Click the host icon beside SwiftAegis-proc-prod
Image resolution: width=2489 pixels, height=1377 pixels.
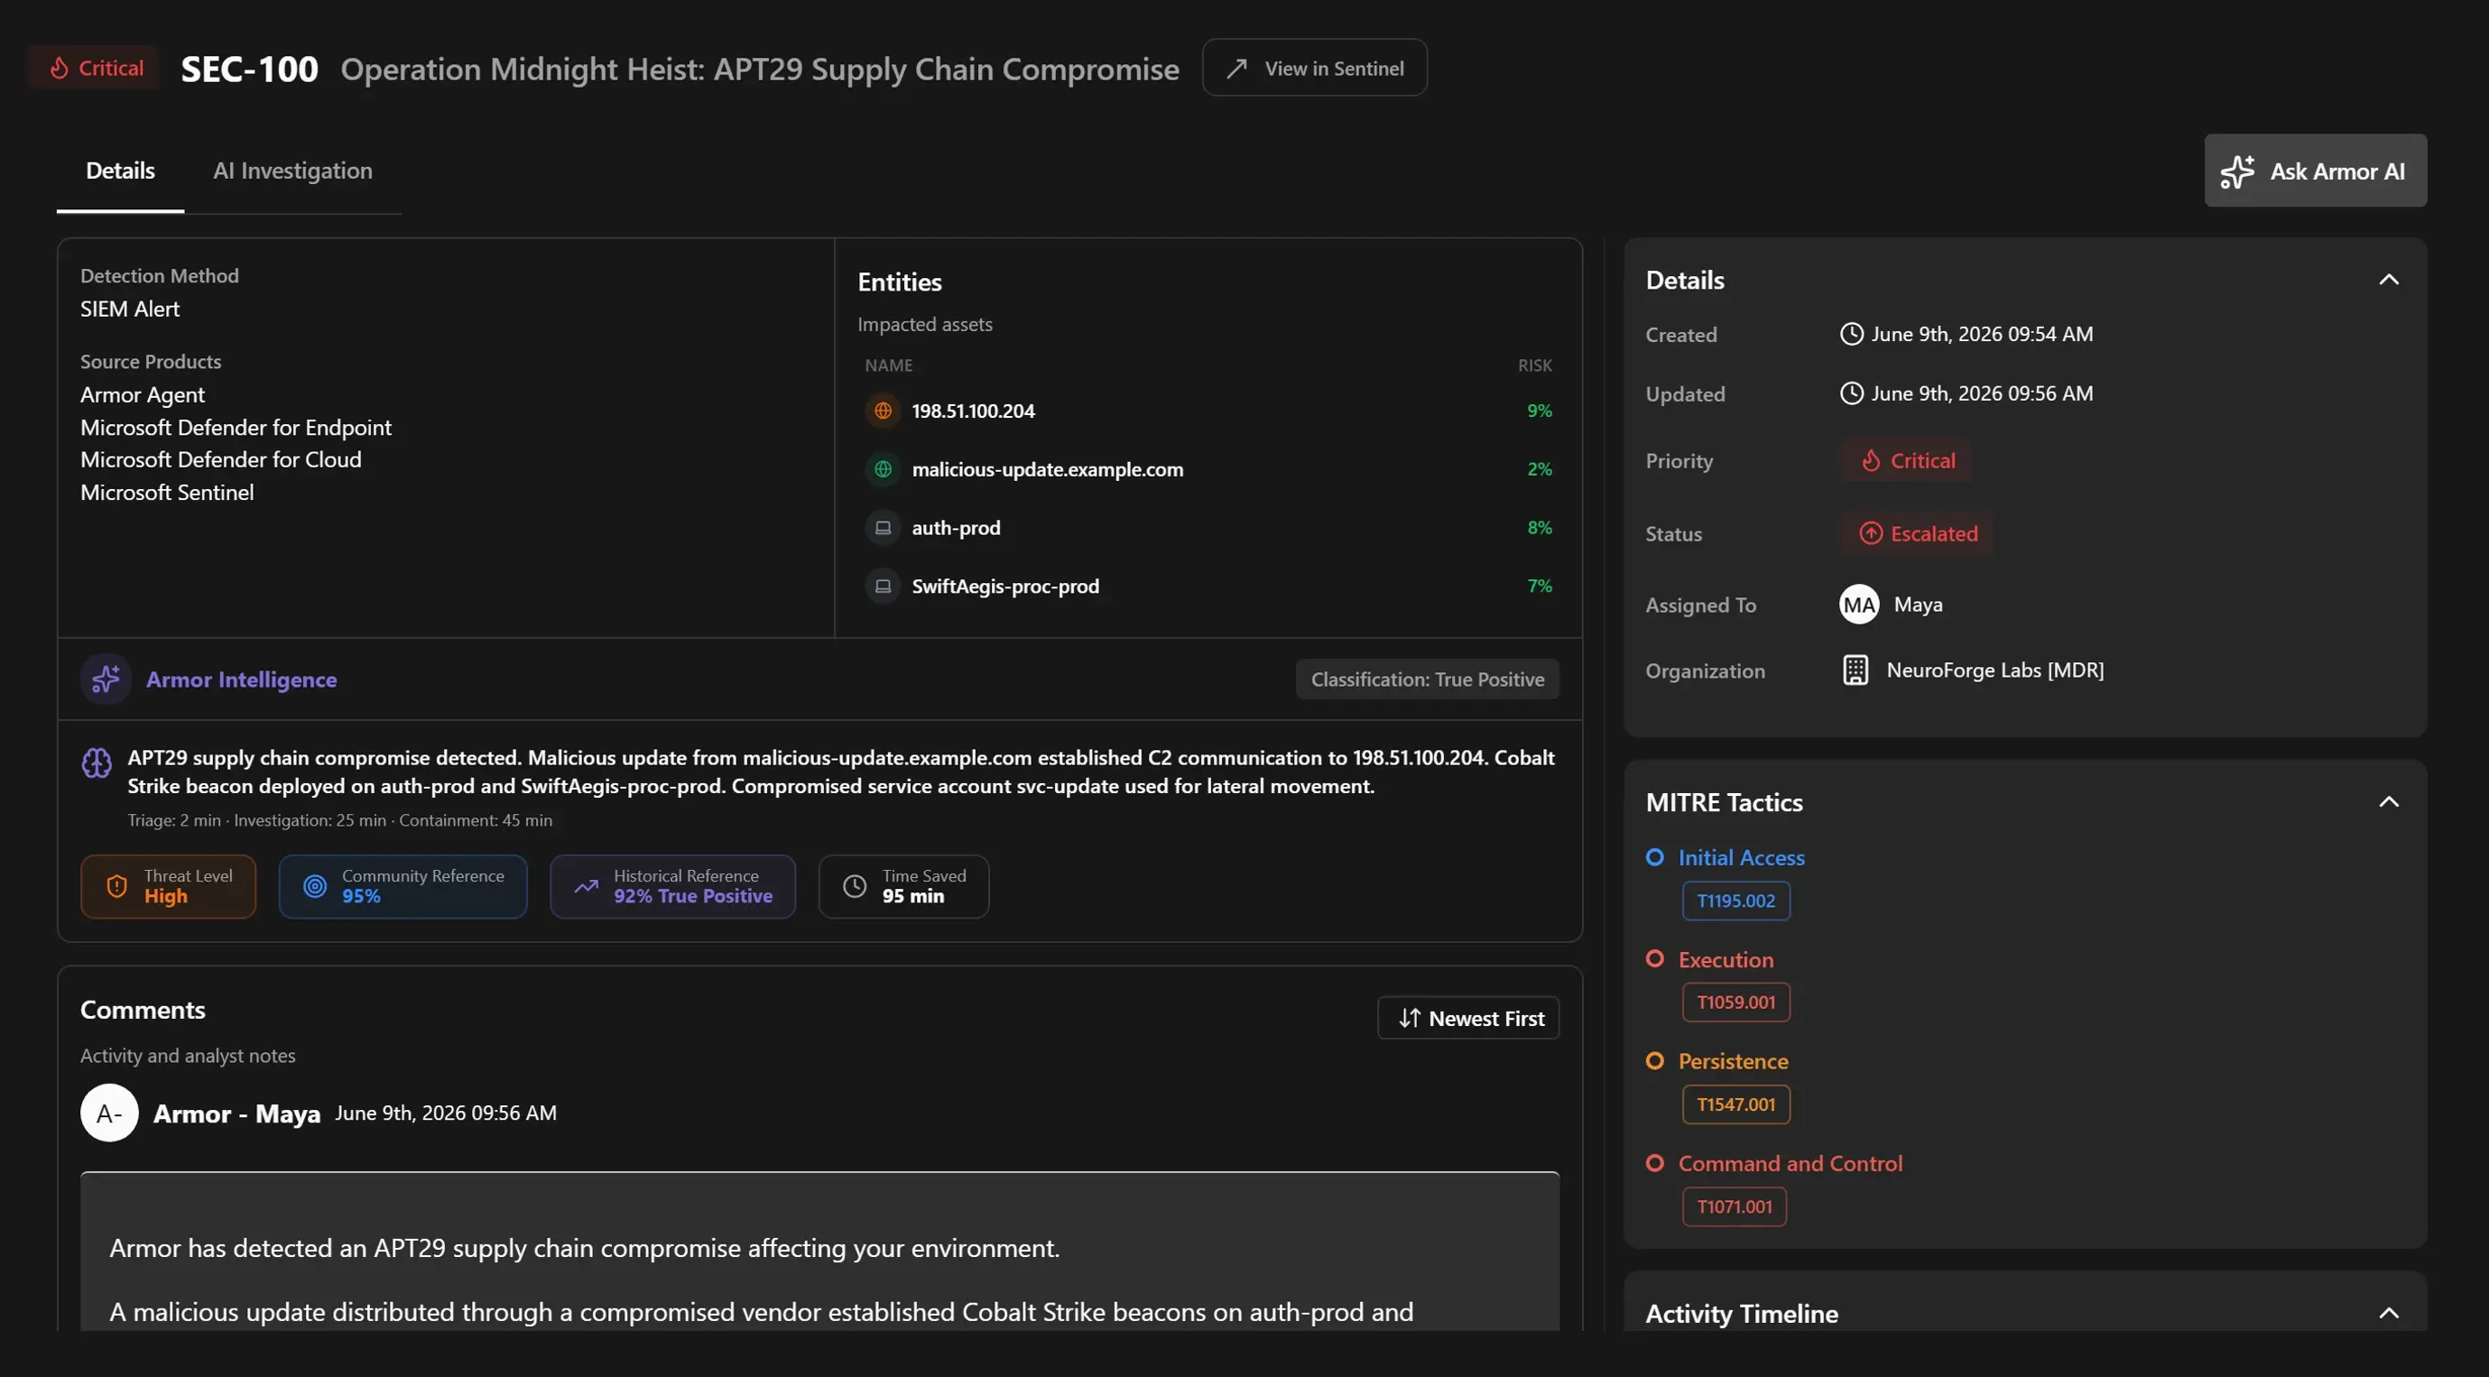(883, 586)
